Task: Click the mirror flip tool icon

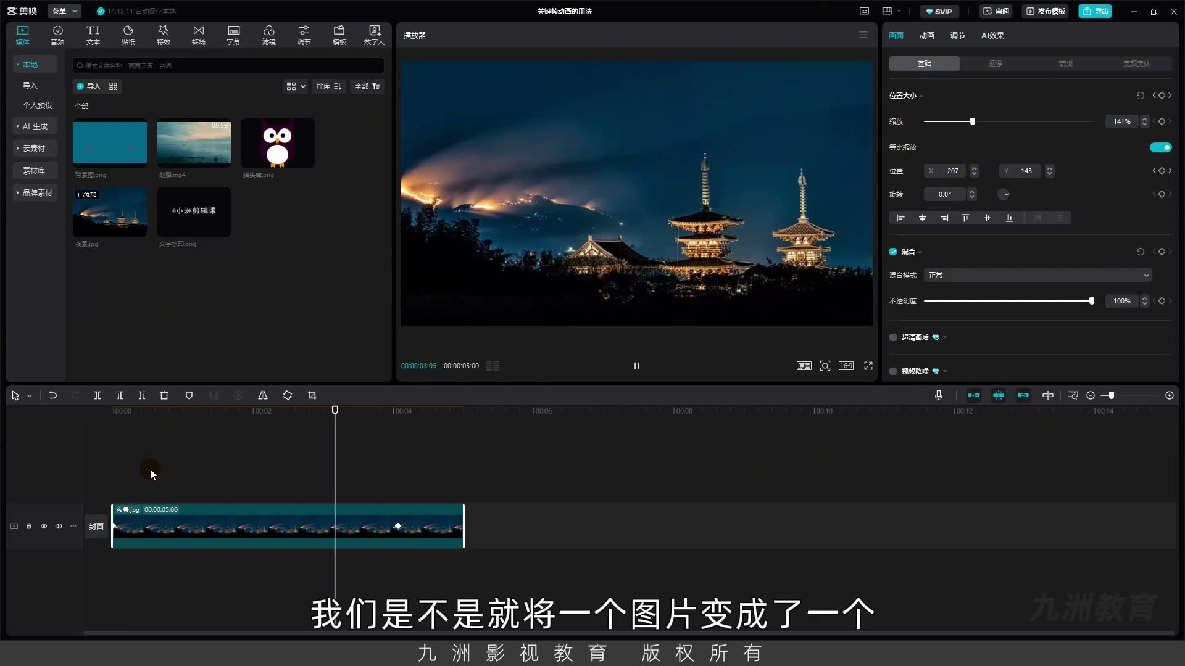Action: tap(263, 395)
